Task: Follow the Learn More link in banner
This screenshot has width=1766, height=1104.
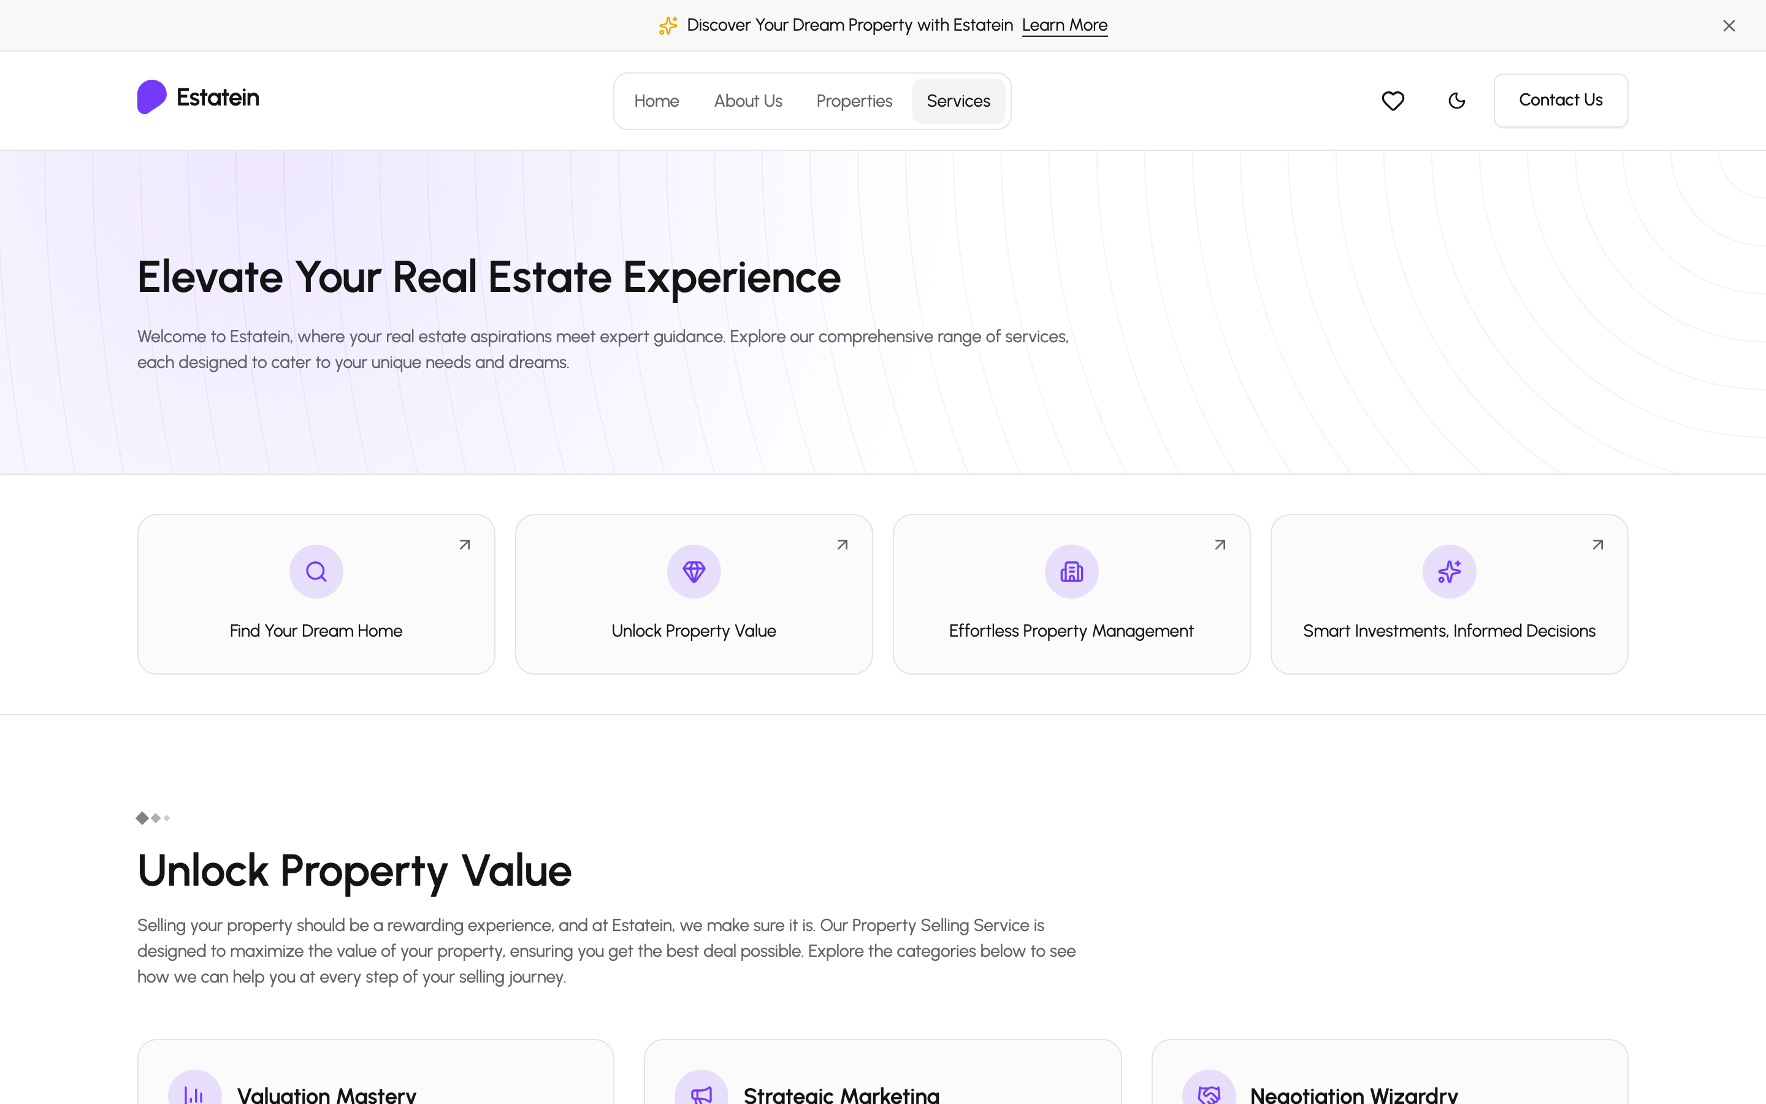Action: click(x=1065, y=26)
